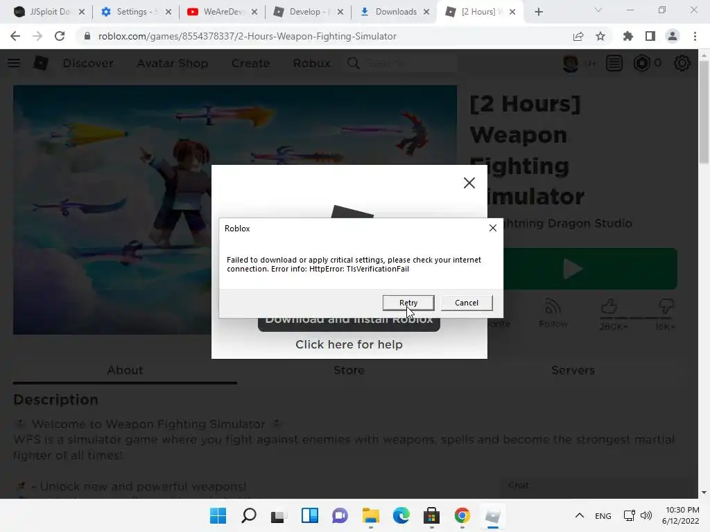Click Download and Install Roblox button
Image resolution: width=710 pixels, height=532 pixels.
point(349,324)
